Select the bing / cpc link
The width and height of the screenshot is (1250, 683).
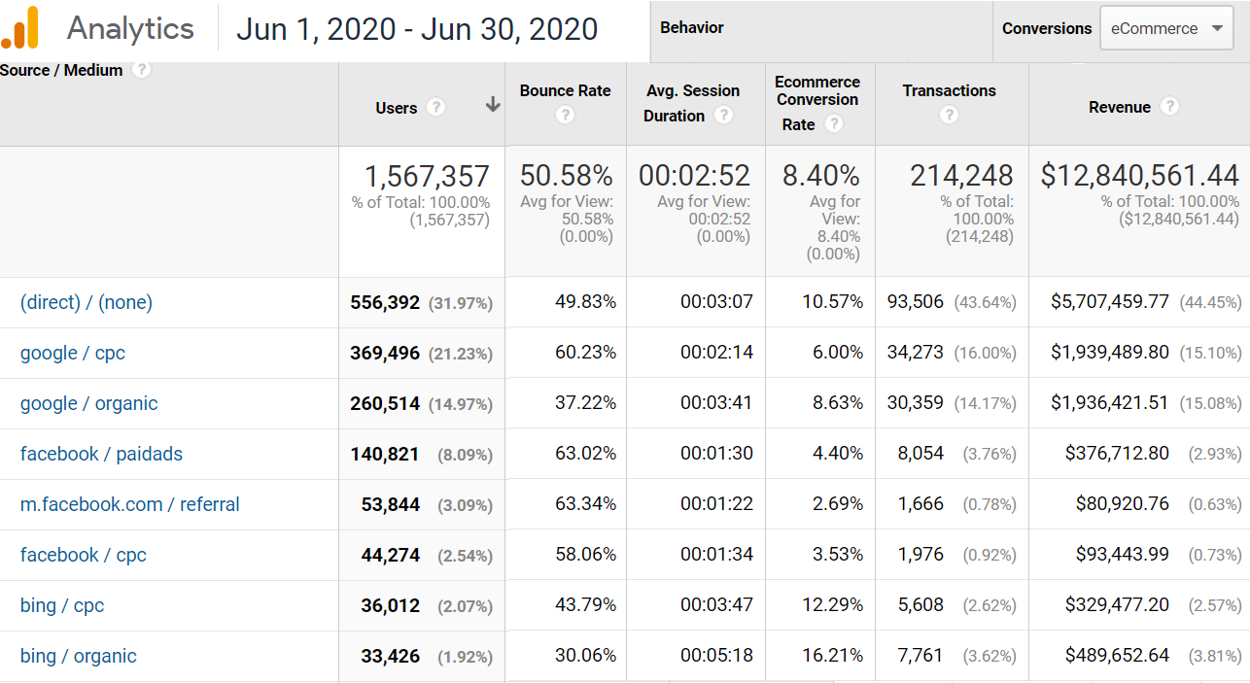click(x=62, y=605)
